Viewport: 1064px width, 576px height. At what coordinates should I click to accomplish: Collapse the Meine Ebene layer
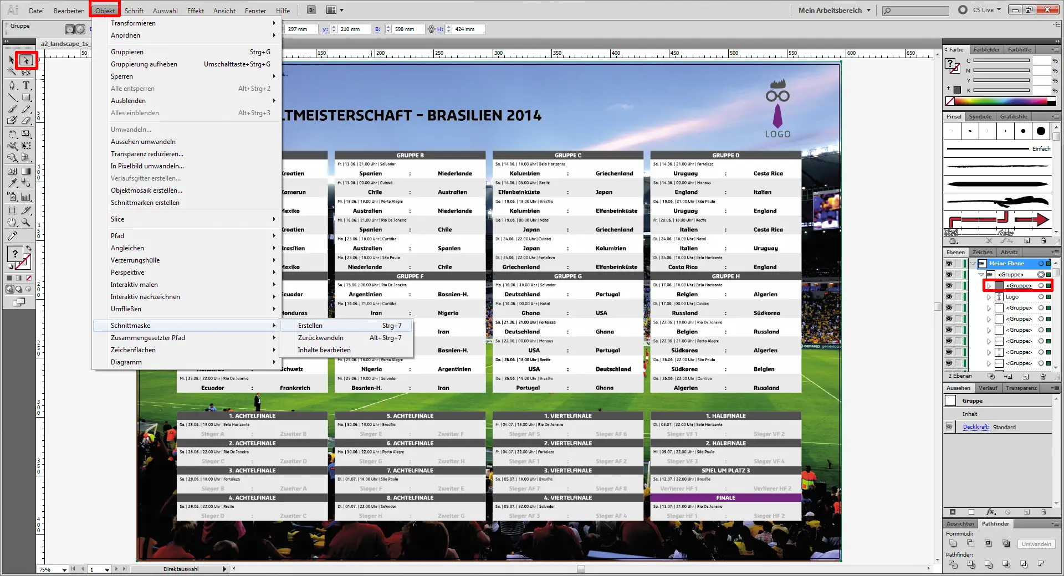pyautogui.click(x=973, y=264)
